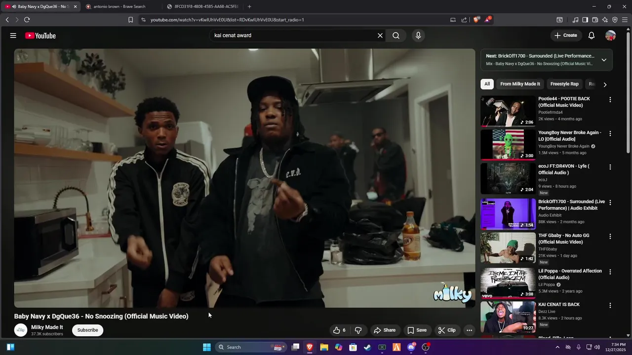Screen dimensions: 632x355
Task: Click the magnifier search button
Action: click(396, 35)
